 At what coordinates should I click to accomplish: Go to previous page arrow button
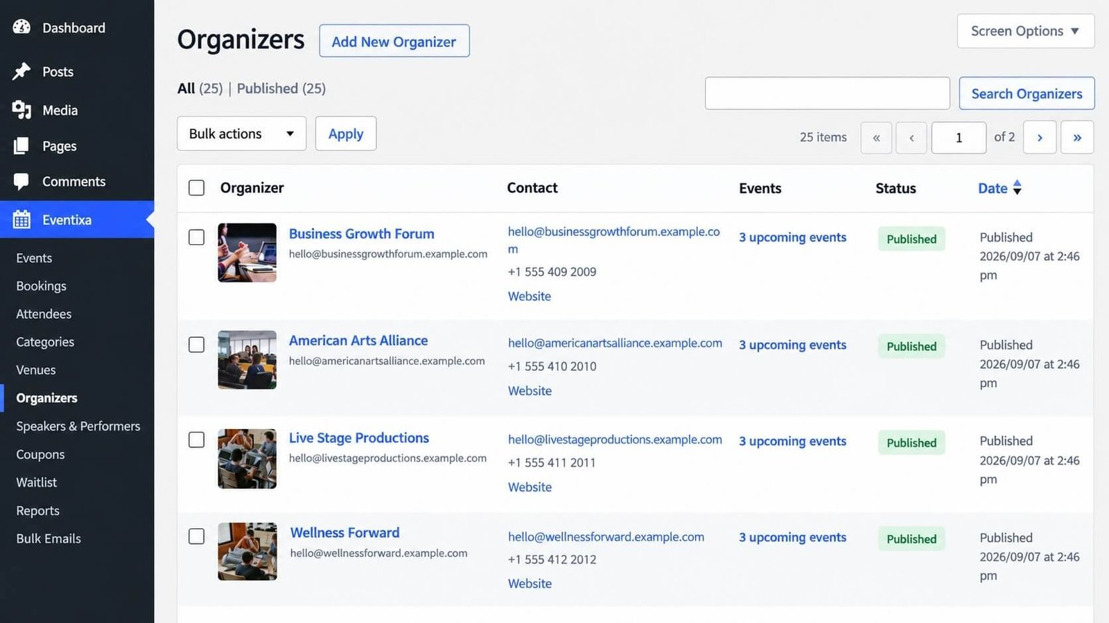click(x=911, y=137)
